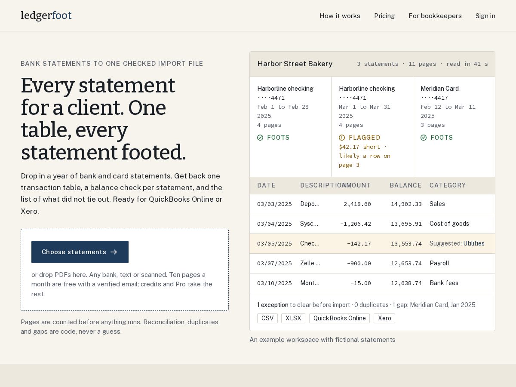
Task: Click the FLAGGED status label
Action: coord(365,138)
